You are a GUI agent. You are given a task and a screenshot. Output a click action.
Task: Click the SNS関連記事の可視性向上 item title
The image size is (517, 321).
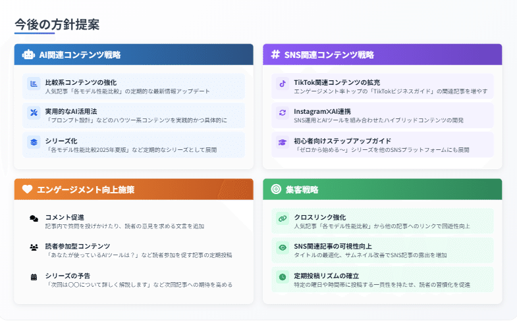pos(333,246)
